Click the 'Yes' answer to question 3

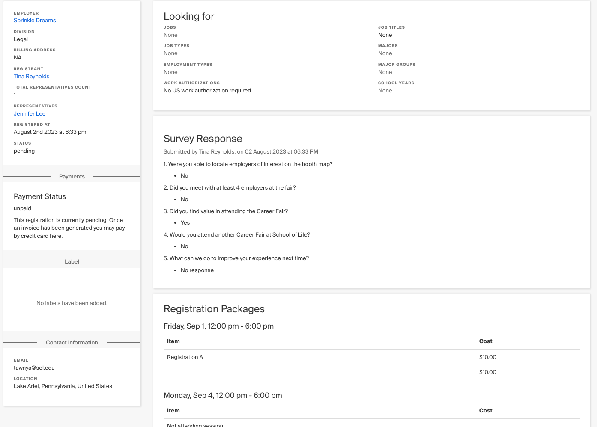point(185,223)
